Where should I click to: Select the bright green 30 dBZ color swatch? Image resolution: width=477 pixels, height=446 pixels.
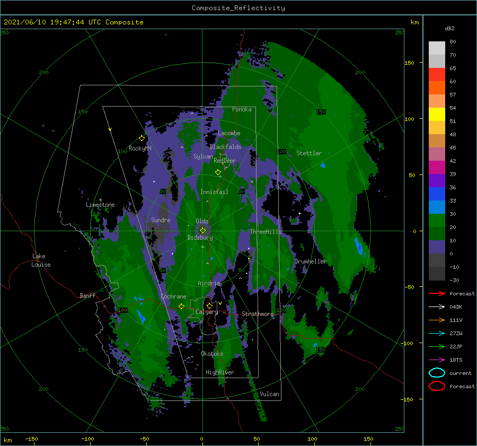[437, 220]
